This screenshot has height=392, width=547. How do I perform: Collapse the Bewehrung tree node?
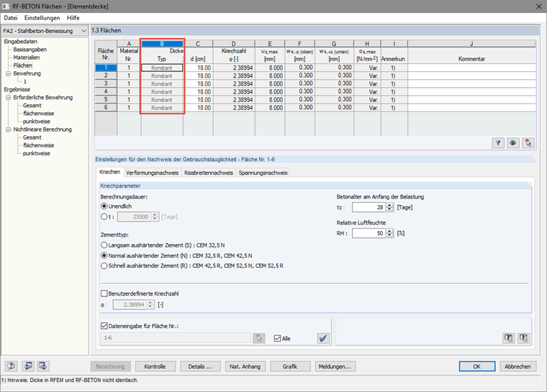pos(9,73)
